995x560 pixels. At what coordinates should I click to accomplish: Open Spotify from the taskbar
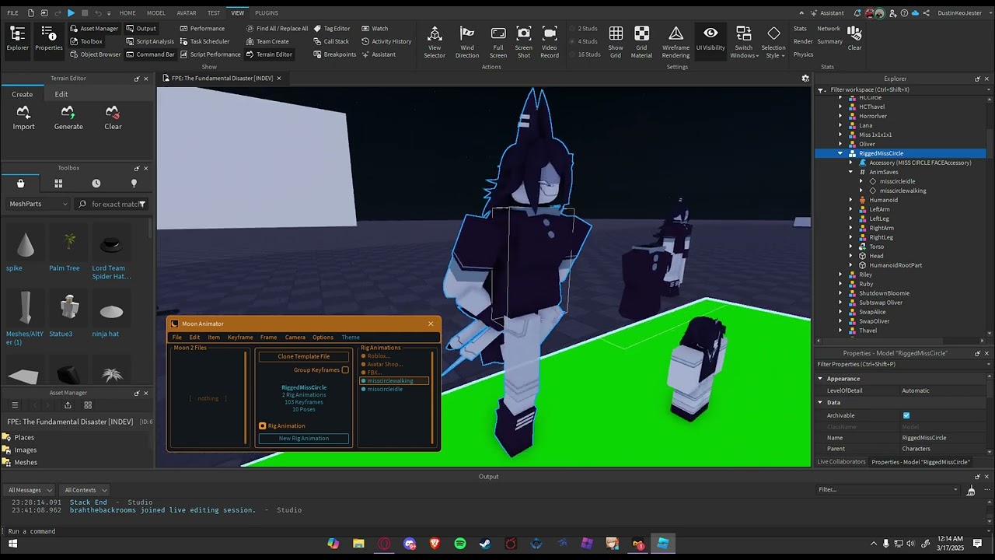click(x=460, y=544)
